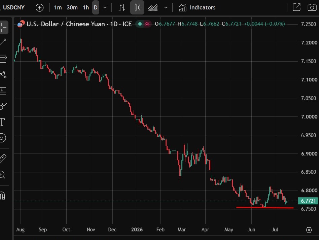Select the ruler measure tool
319x240 pixels.
(x=3, y=158)
